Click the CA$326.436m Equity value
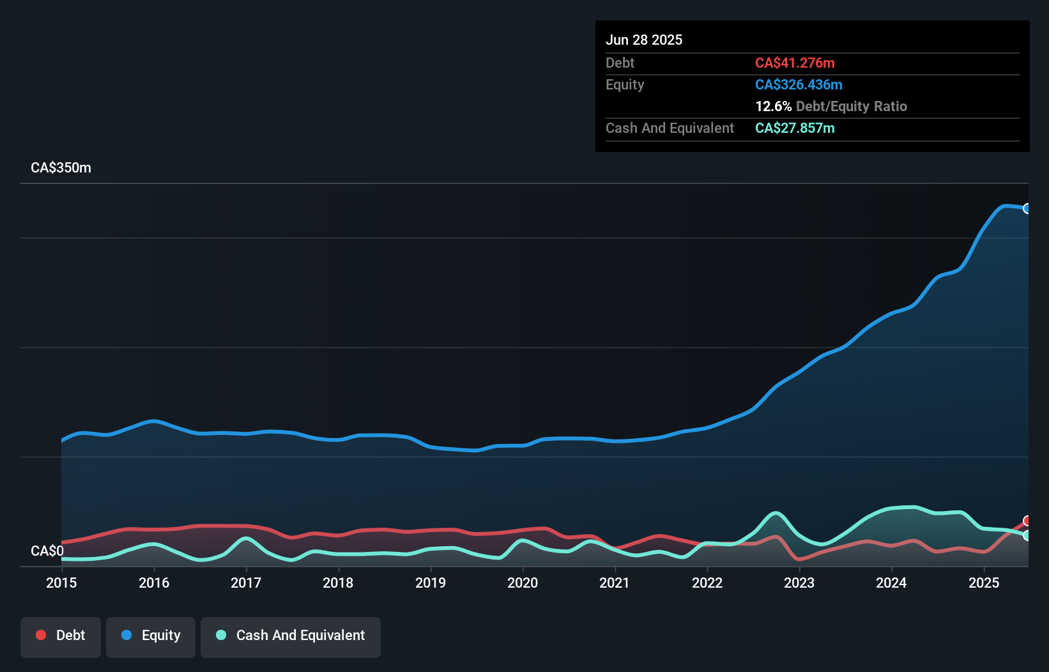The width and height of the screenshot is (1049, 672). (x=799, y=84)
